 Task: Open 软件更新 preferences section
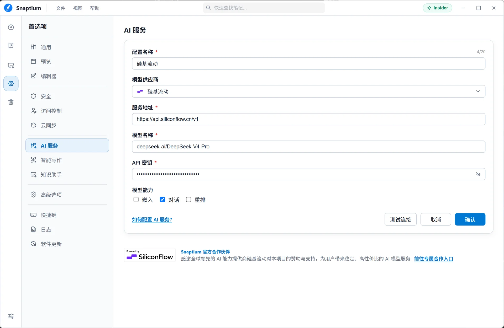pos(67,244)
